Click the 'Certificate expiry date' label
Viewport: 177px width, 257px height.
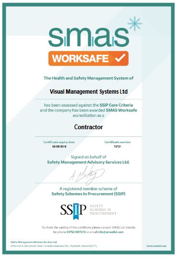[x=59, y=142]
